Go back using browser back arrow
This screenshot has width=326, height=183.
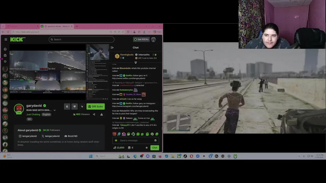[x=3, y=32]
